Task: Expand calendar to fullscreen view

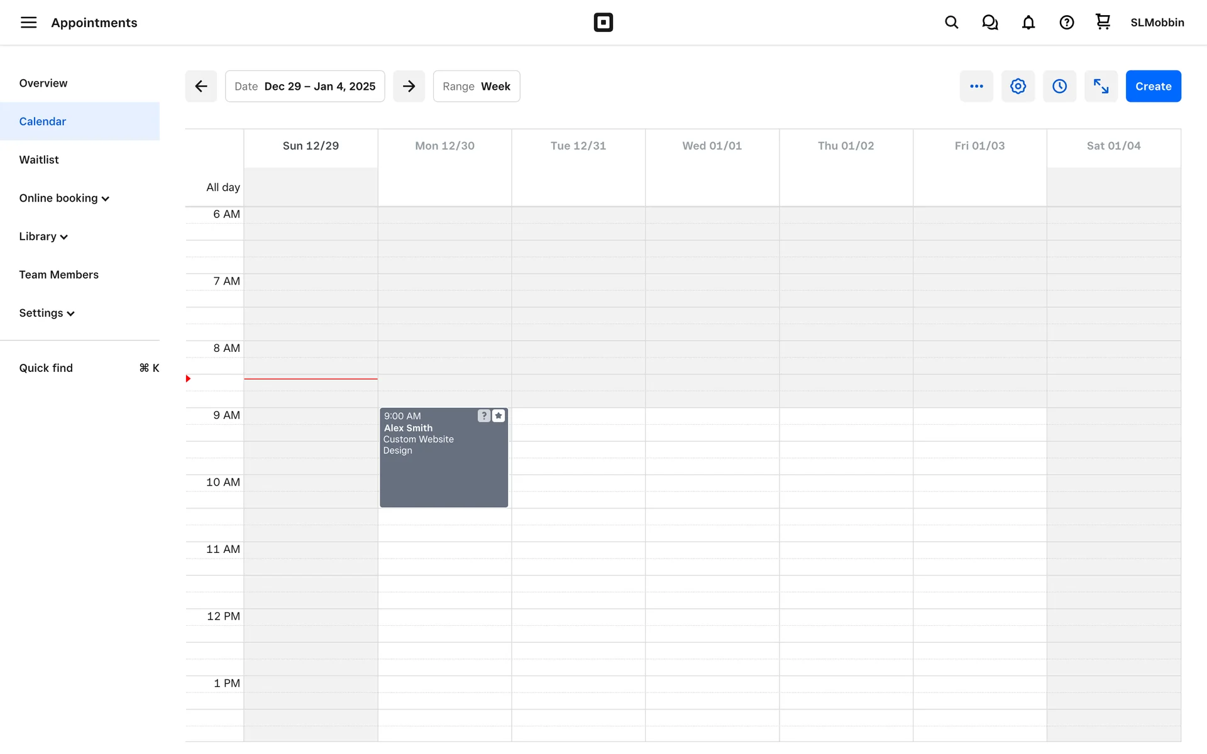Action: (x=1101, y=86)
